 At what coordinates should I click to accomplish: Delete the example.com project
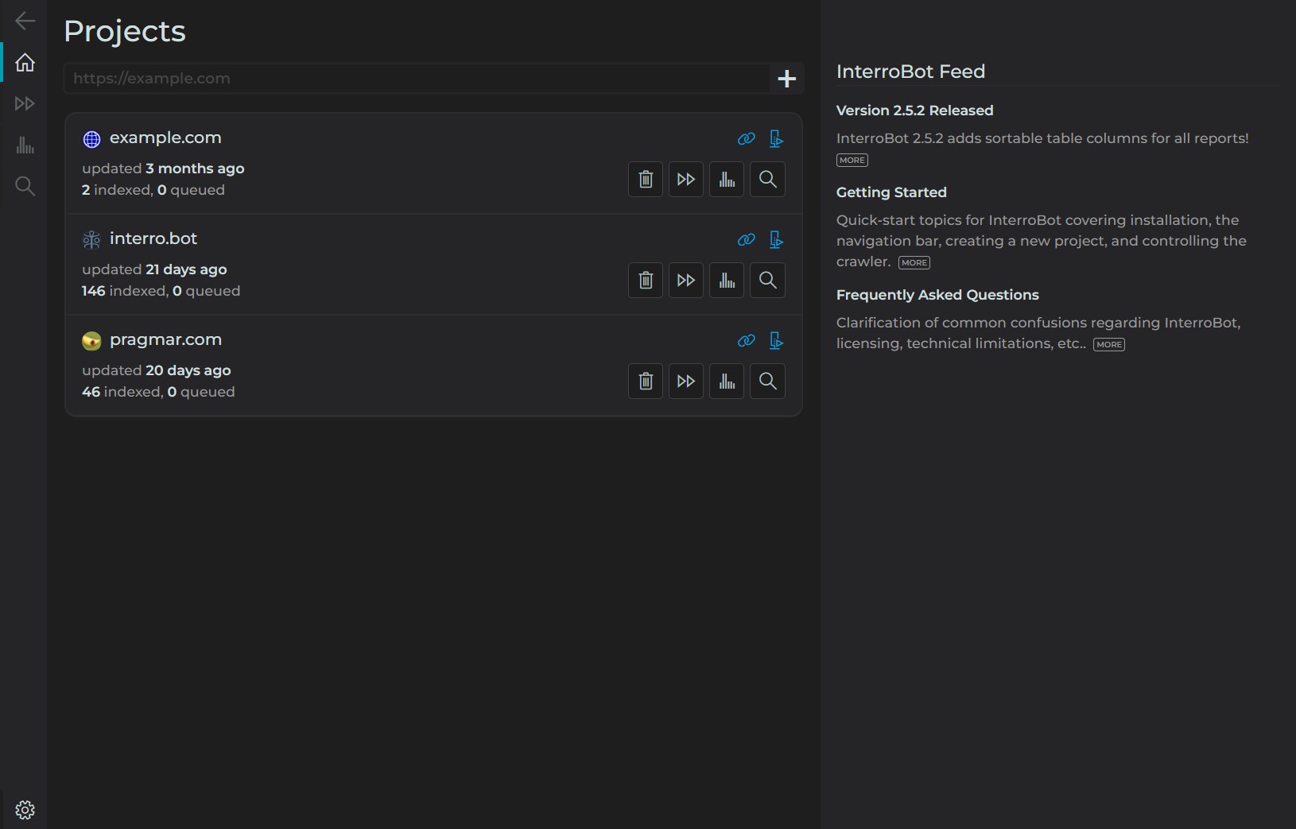point(646,179)
